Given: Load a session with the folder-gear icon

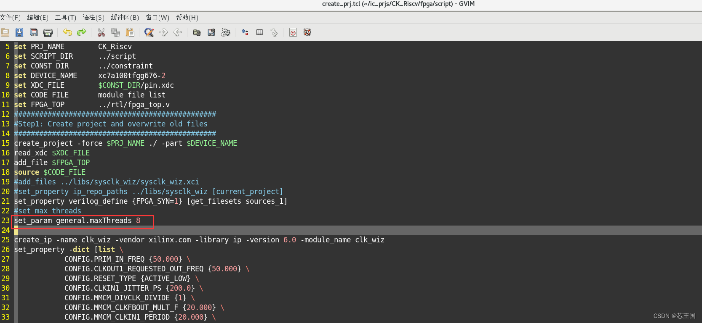Looking at the screenshot, I should coord(197,32).
